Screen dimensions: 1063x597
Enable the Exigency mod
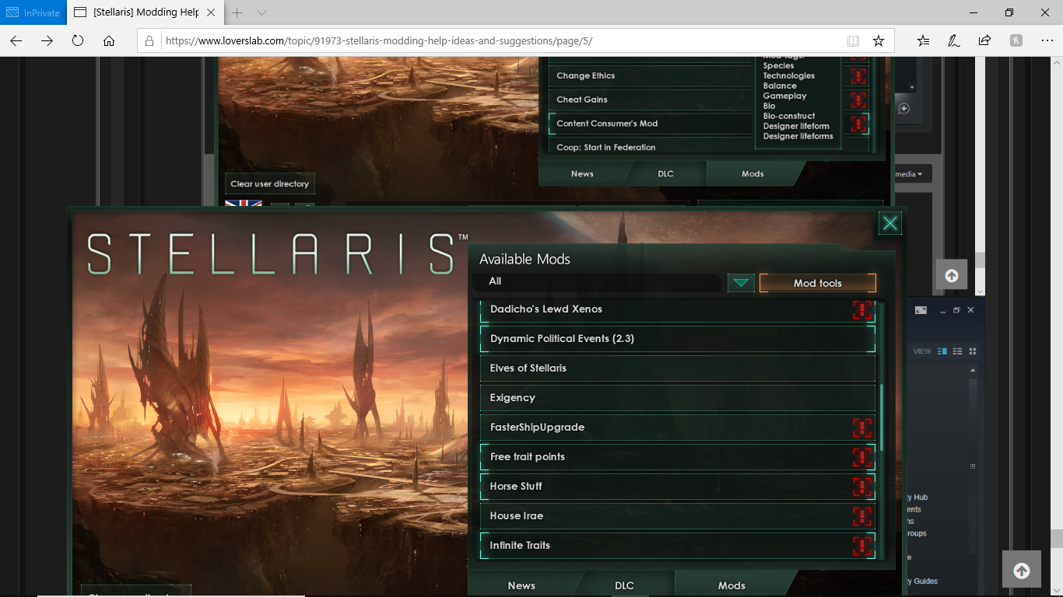click(677, 398)
